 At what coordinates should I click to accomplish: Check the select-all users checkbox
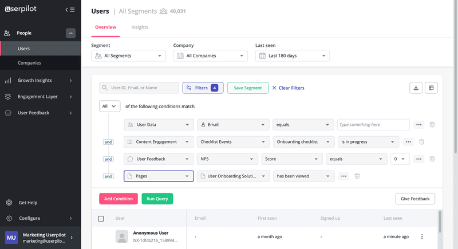[101, 219]
